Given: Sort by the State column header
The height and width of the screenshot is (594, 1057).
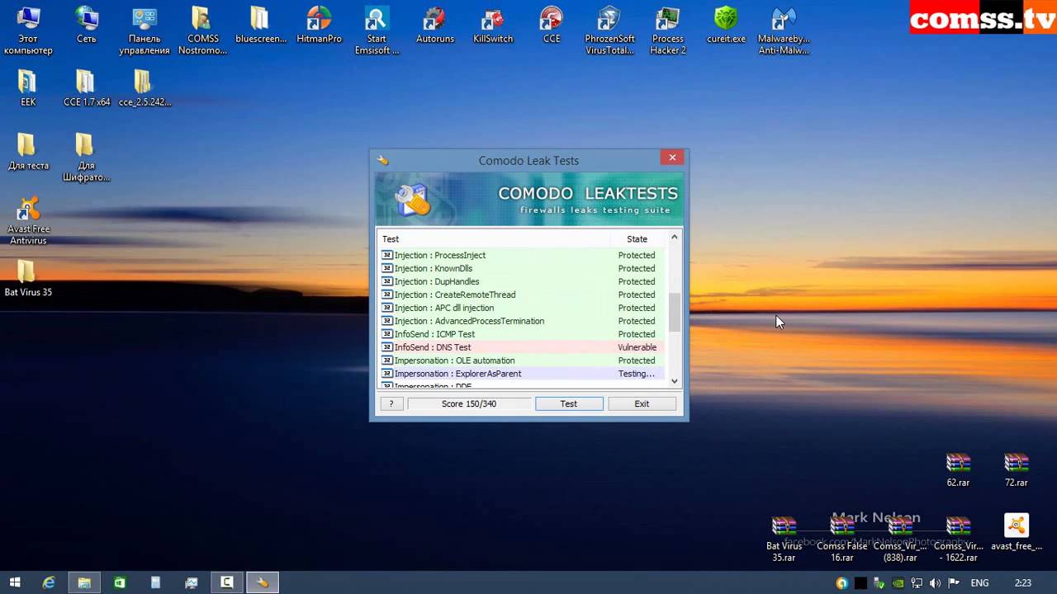Looking at the screenshot, I should (638, 239).
